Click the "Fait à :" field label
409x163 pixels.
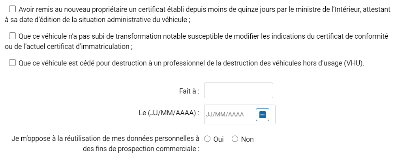click(x=189, y=91)
